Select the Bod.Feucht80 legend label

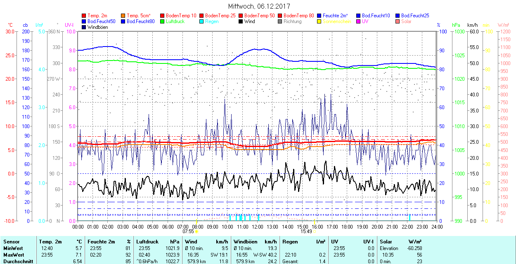pyautogui.click(x=141, y=21)
